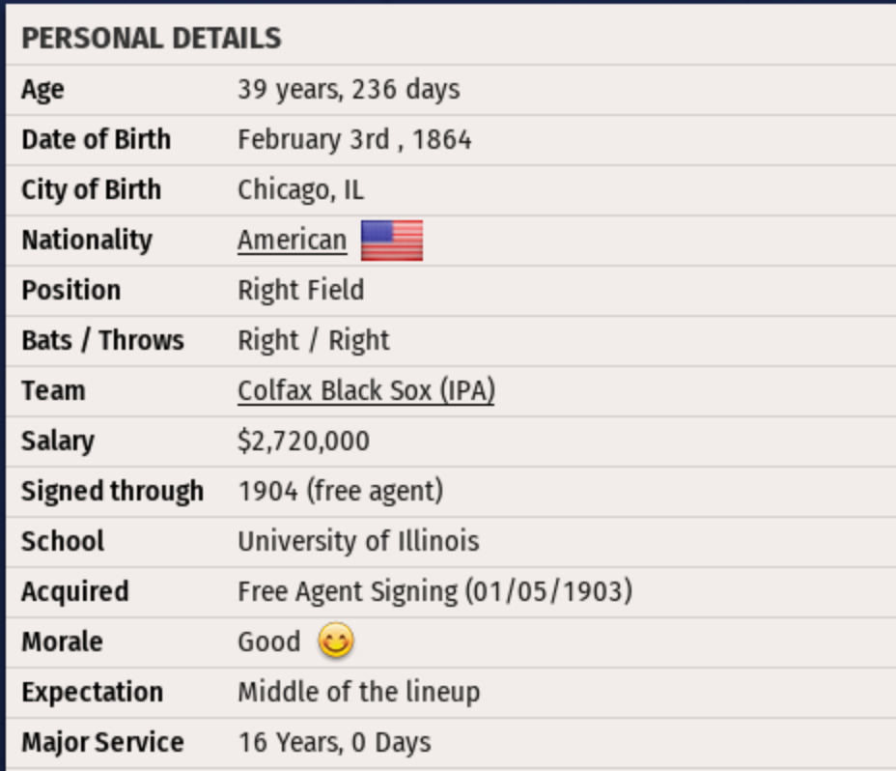Click the $2,720,000 salary figure

click(303, 442)
